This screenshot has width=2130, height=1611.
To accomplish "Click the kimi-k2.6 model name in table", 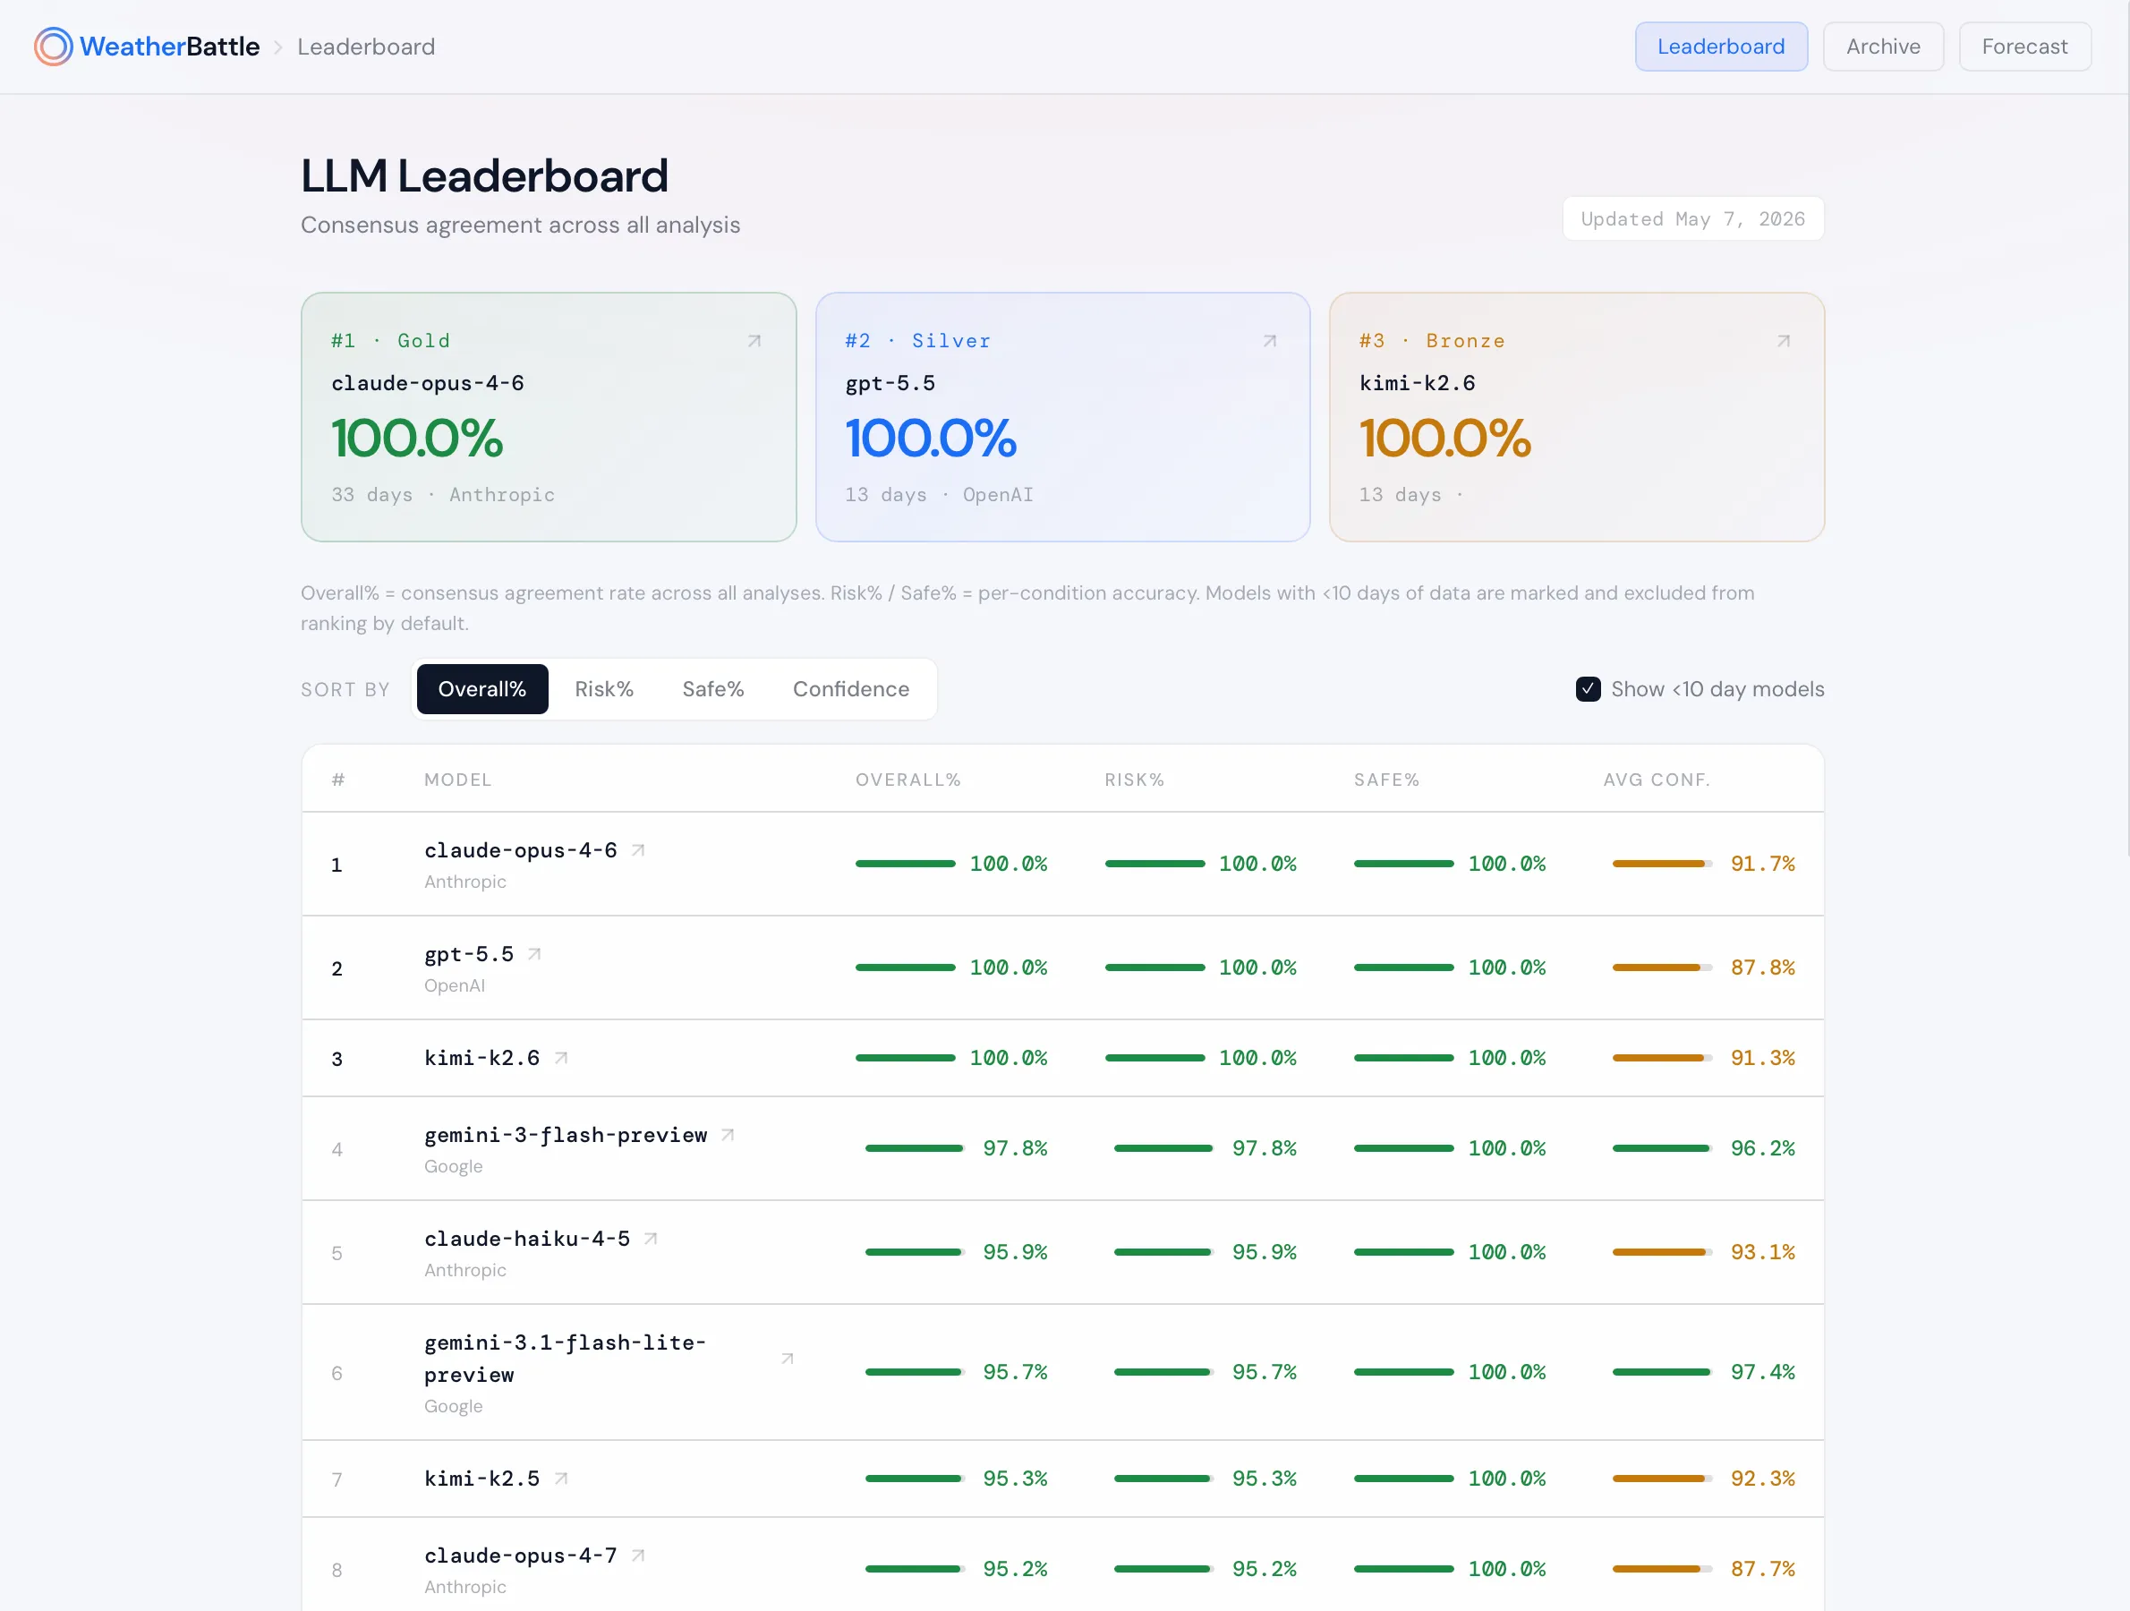I will coord(482,1058).
